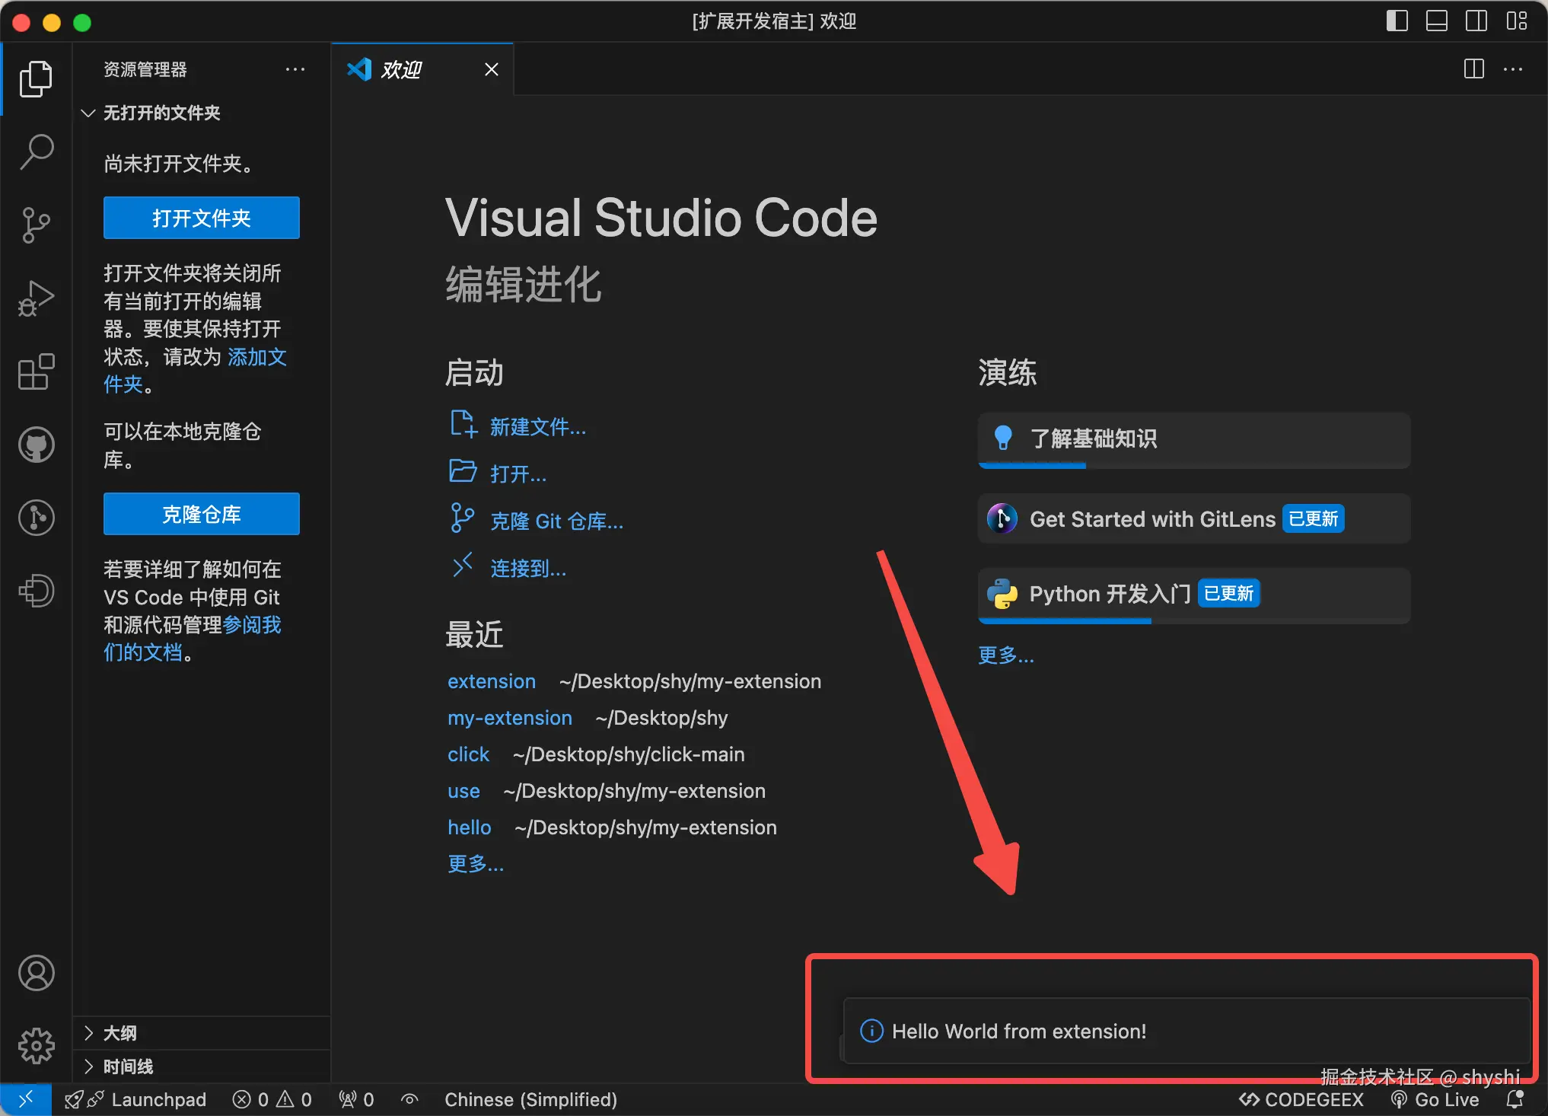Open the Search view in activity bar

pos(36,151)
